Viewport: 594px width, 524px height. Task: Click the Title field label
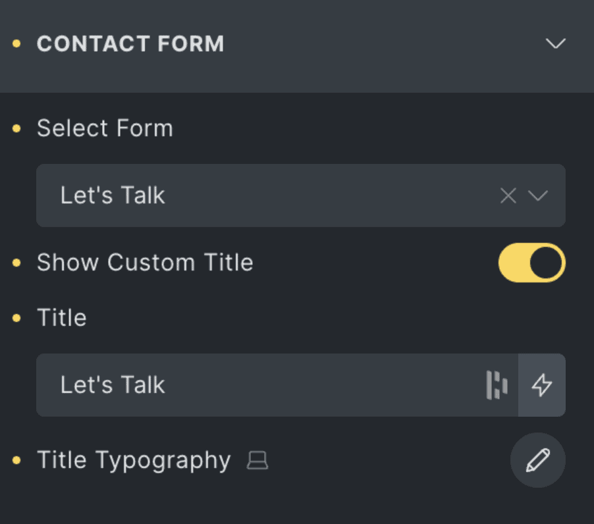pyautogui.click(x=62, y=318)
